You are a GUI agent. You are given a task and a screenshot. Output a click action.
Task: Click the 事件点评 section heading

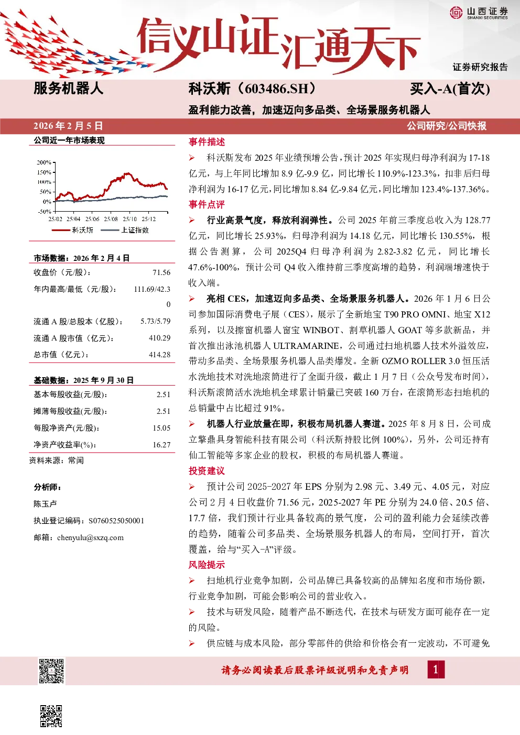tap(207, 205)
